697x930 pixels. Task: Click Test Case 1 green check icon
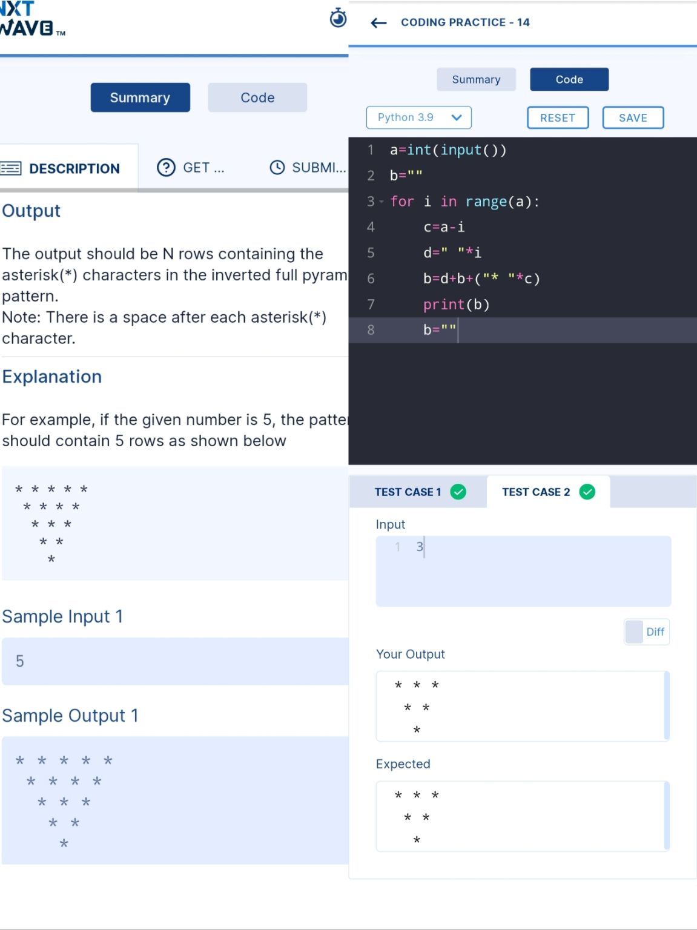click(x=458, y=492)
